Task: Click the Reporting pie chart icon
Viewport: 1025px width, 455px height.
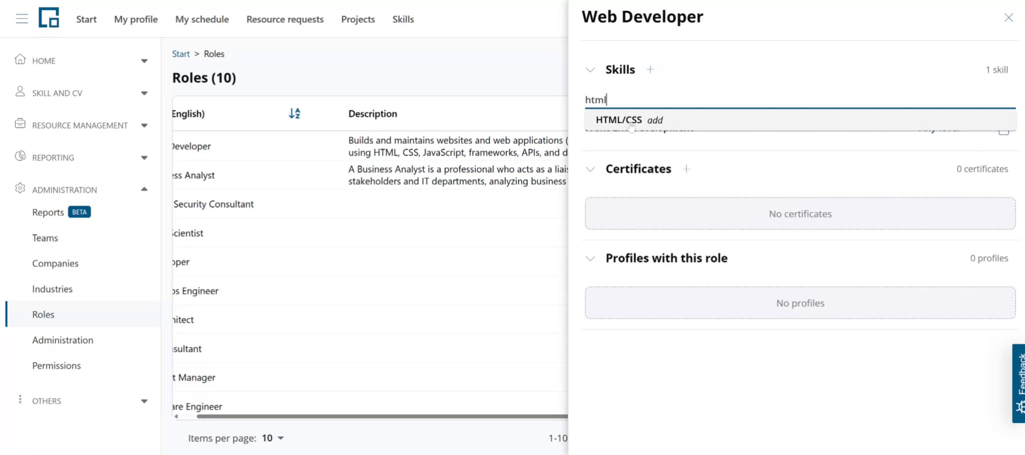Action: click(x=20, y=156)
